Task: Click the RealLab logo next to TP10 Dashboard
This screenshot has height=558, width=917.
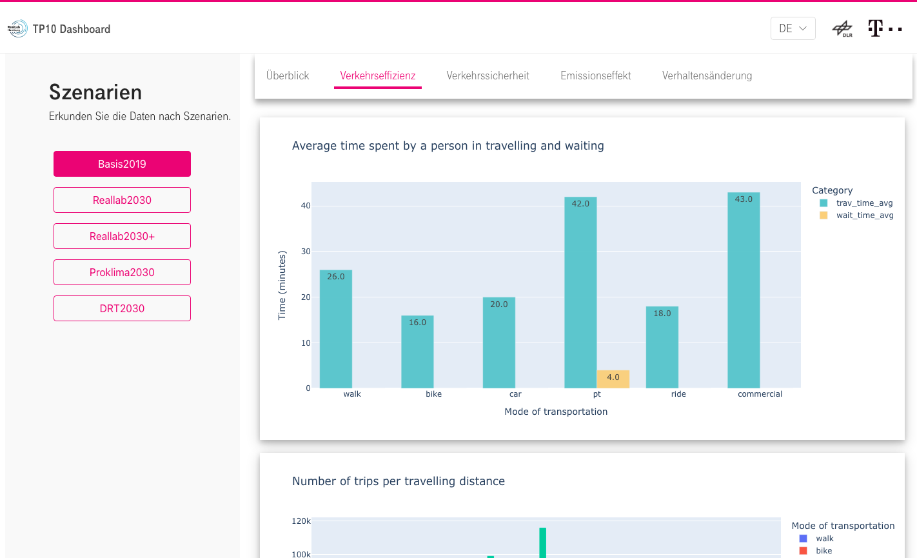Action: (17, 28)
